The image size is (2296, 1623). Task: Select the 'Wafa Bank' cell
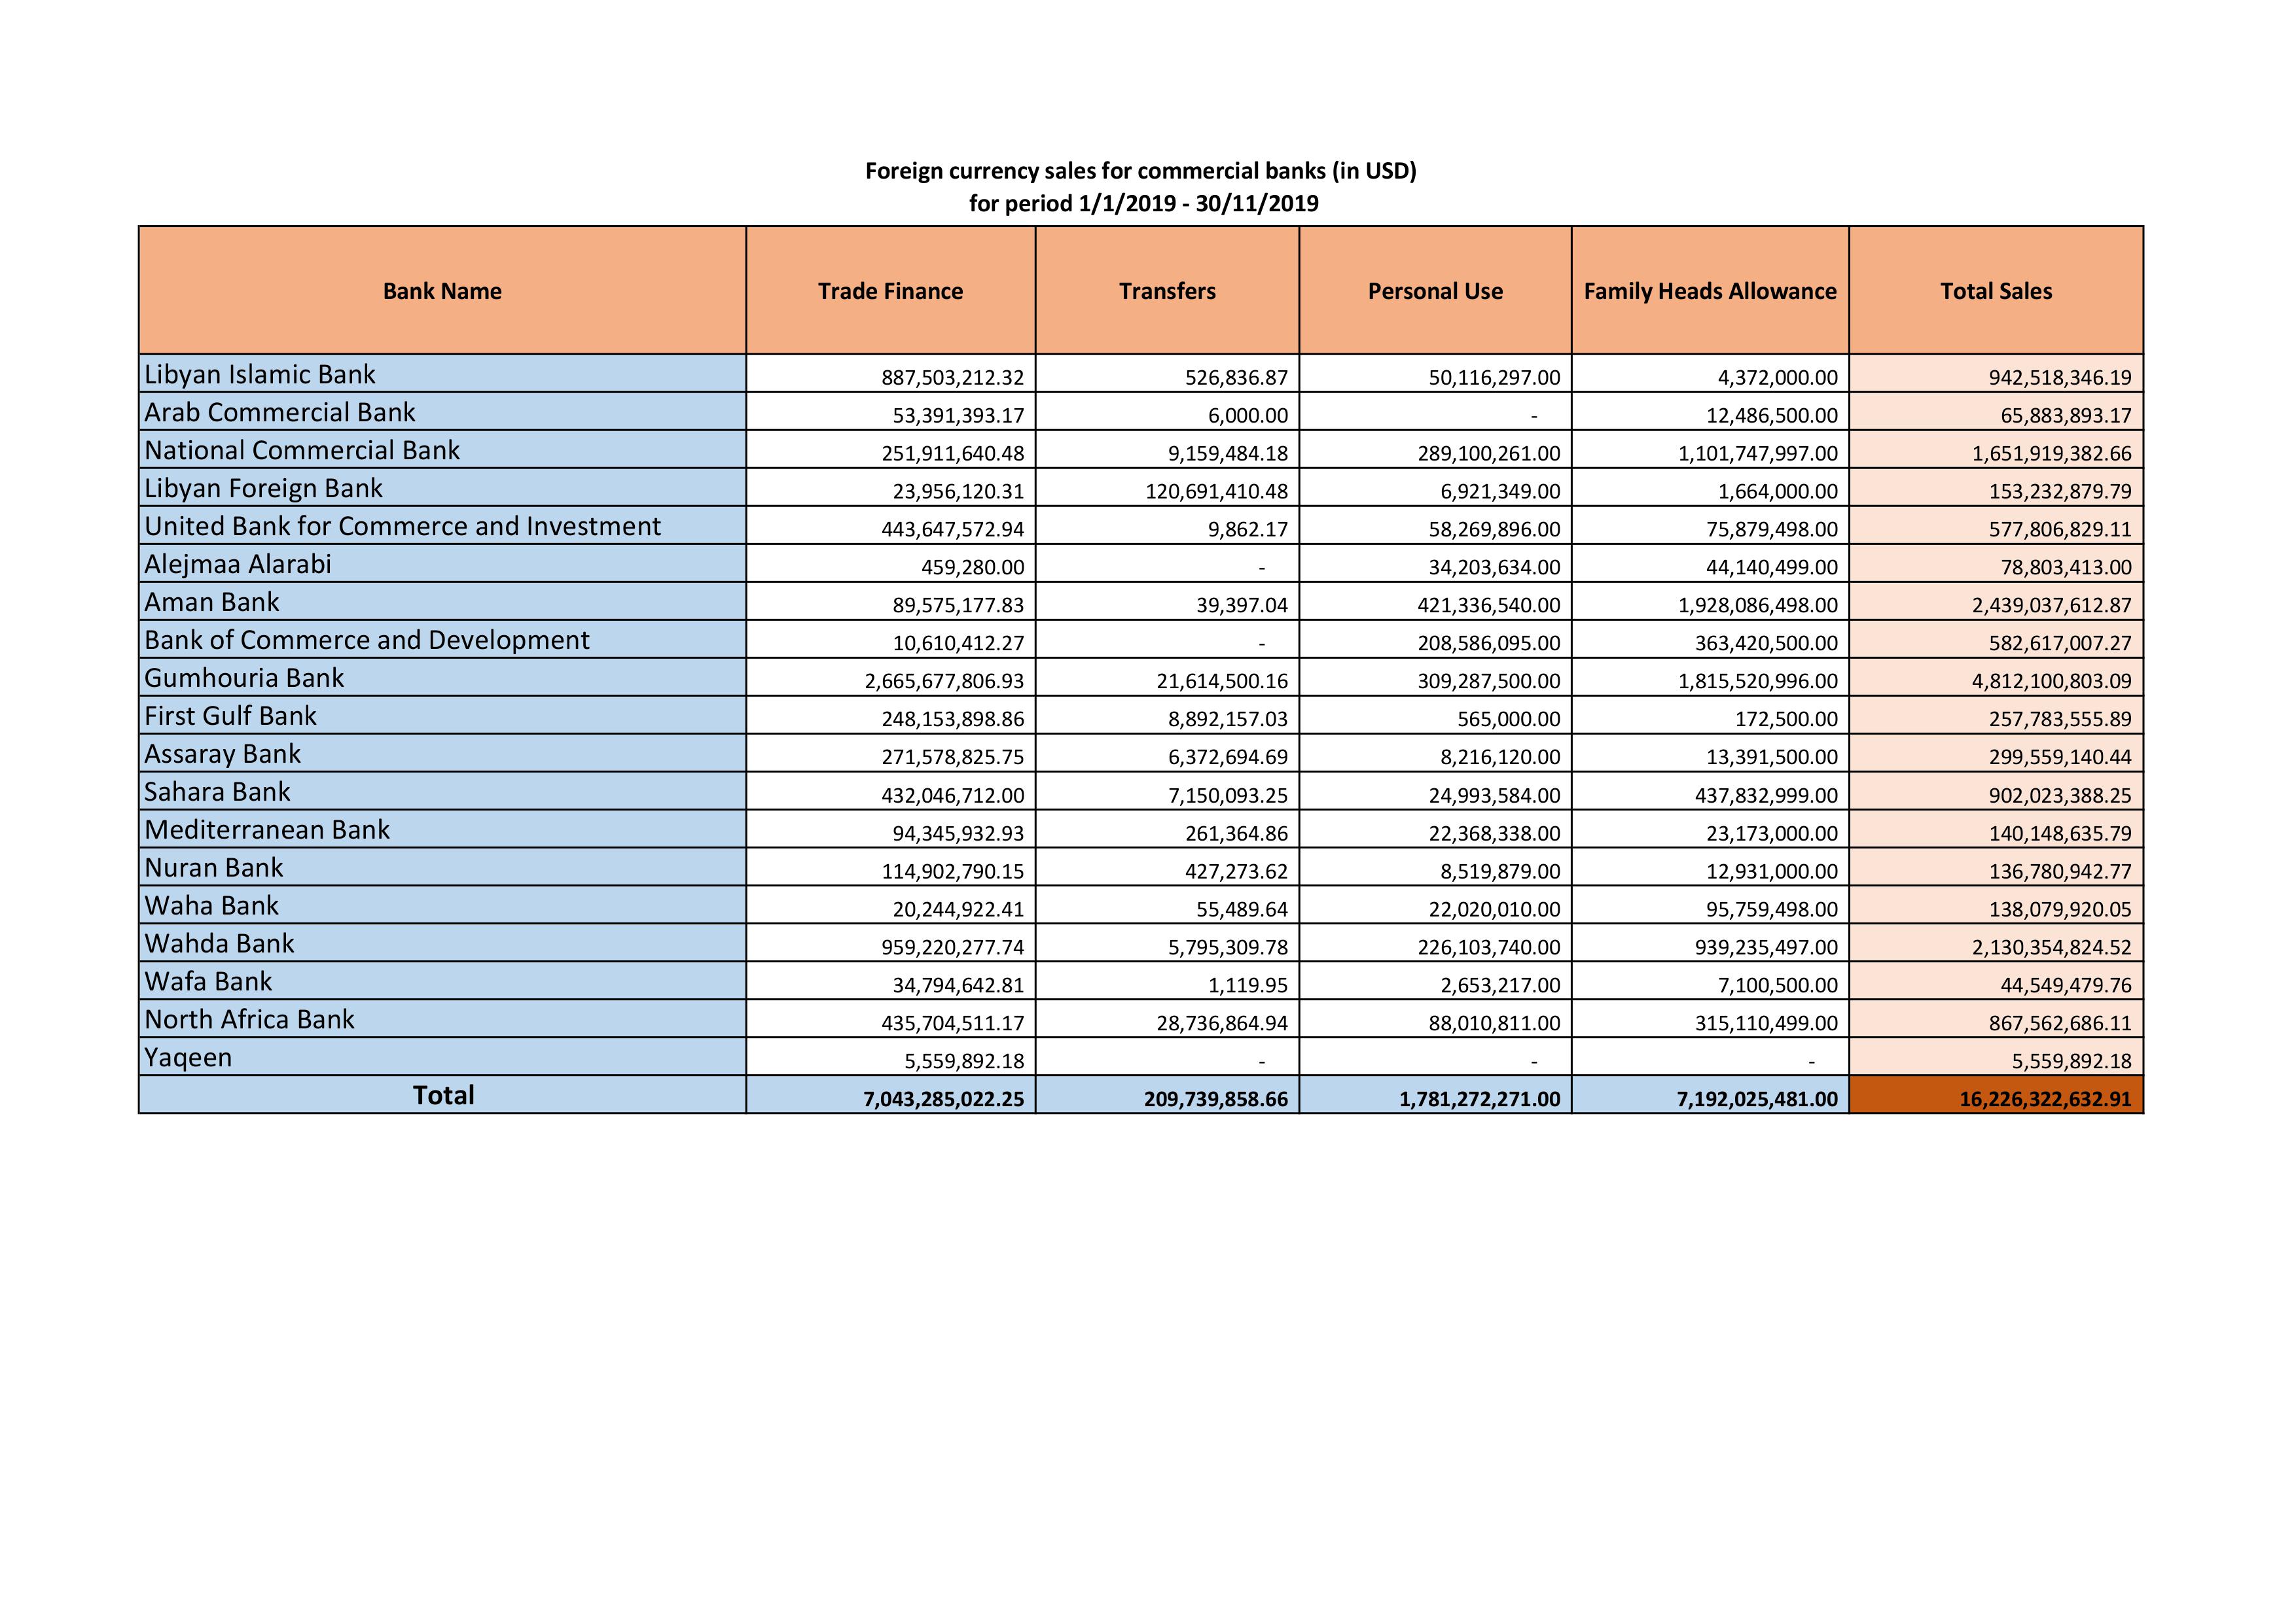(x=442, y=981)
